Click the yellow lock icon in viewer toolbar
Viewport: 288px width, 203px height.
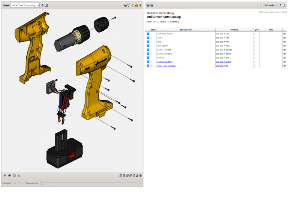pyautogui.click(x=136, y=5)
